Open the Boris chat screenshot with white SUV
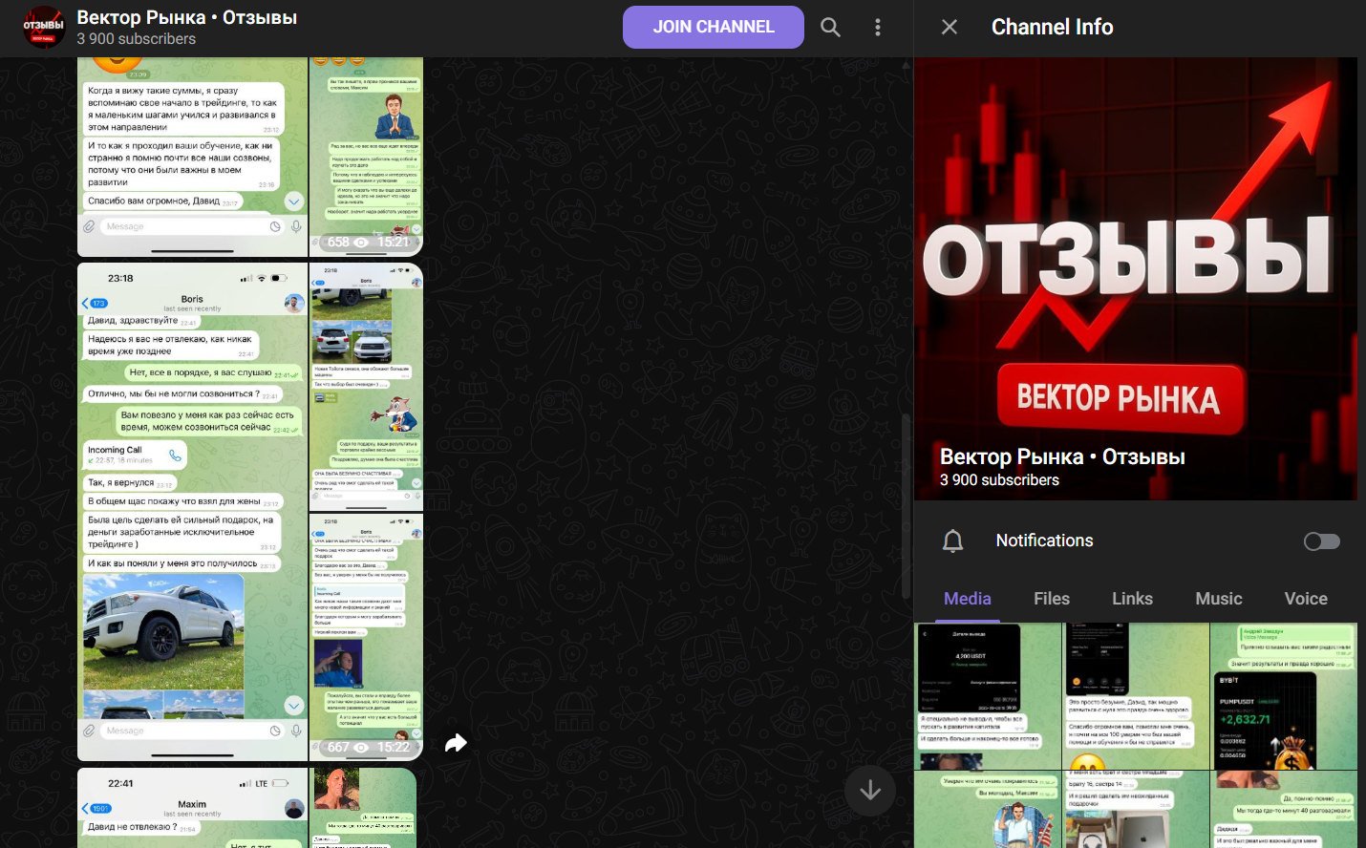The width and height of the screenshot is (1366, 848). (x=192, y=512)
